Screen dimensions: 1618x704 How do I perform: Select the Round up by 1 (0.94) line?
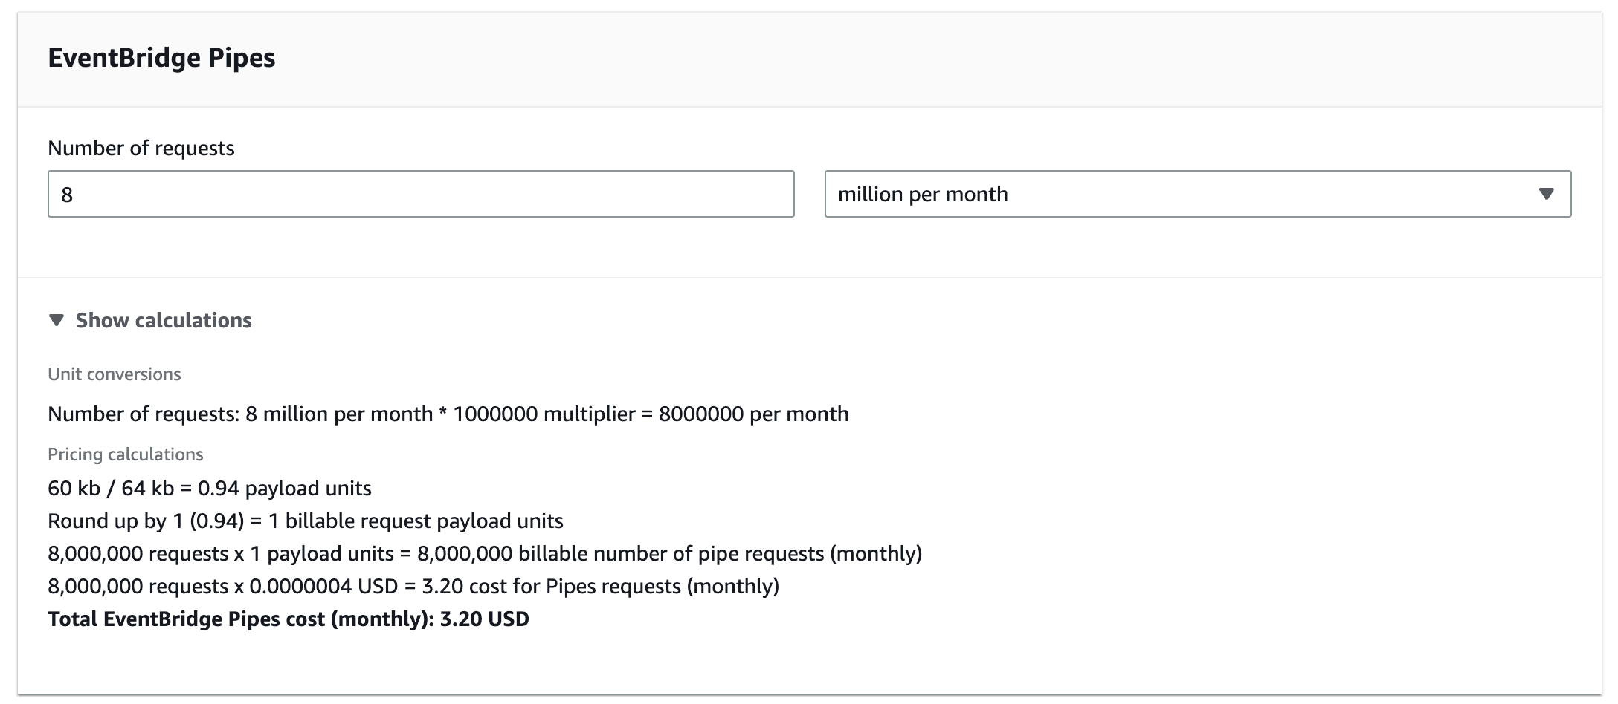[306, 521]
